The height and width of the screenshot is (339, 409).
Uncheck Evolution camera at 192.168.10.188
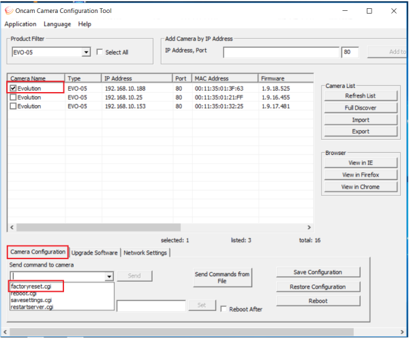click(13, 88)
